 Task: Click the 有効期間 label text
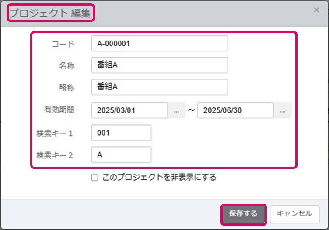click(x=59, y=110)
